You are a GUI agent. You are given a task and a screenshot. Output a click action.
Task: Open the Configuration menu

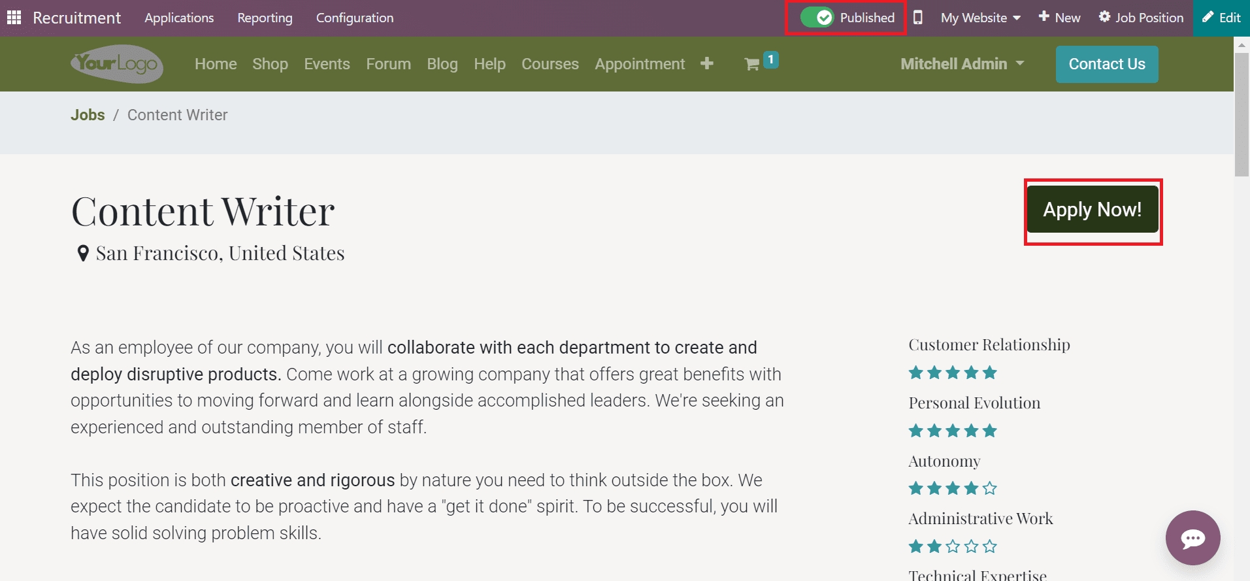click(355, 18)
